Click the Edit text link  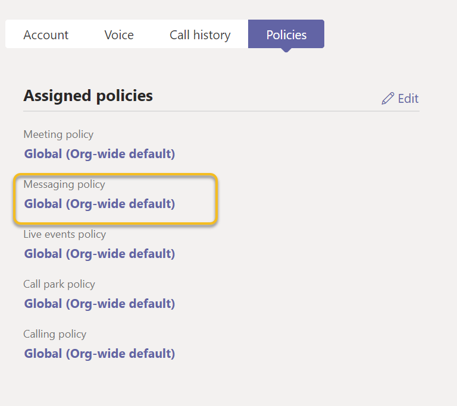408,99
